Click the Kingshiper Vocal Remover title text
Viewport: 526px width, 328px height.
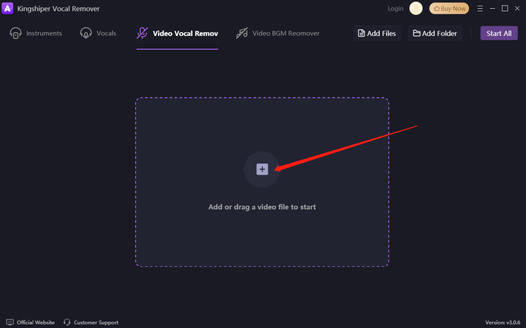(59, 9)
